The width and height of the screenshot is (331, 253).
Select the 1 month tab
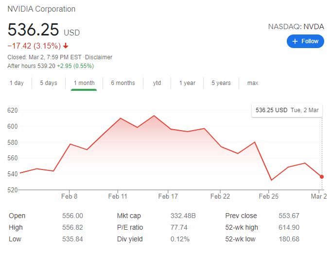tap(84, 83)
